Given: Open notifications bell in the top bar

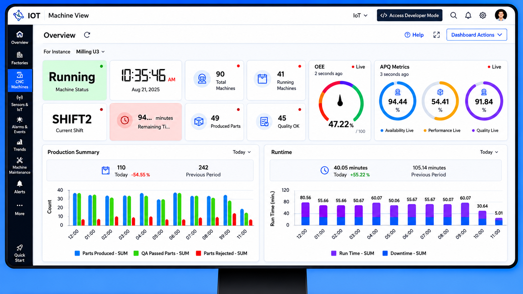Looking at the screenshot, I should (x=468, y=15).
